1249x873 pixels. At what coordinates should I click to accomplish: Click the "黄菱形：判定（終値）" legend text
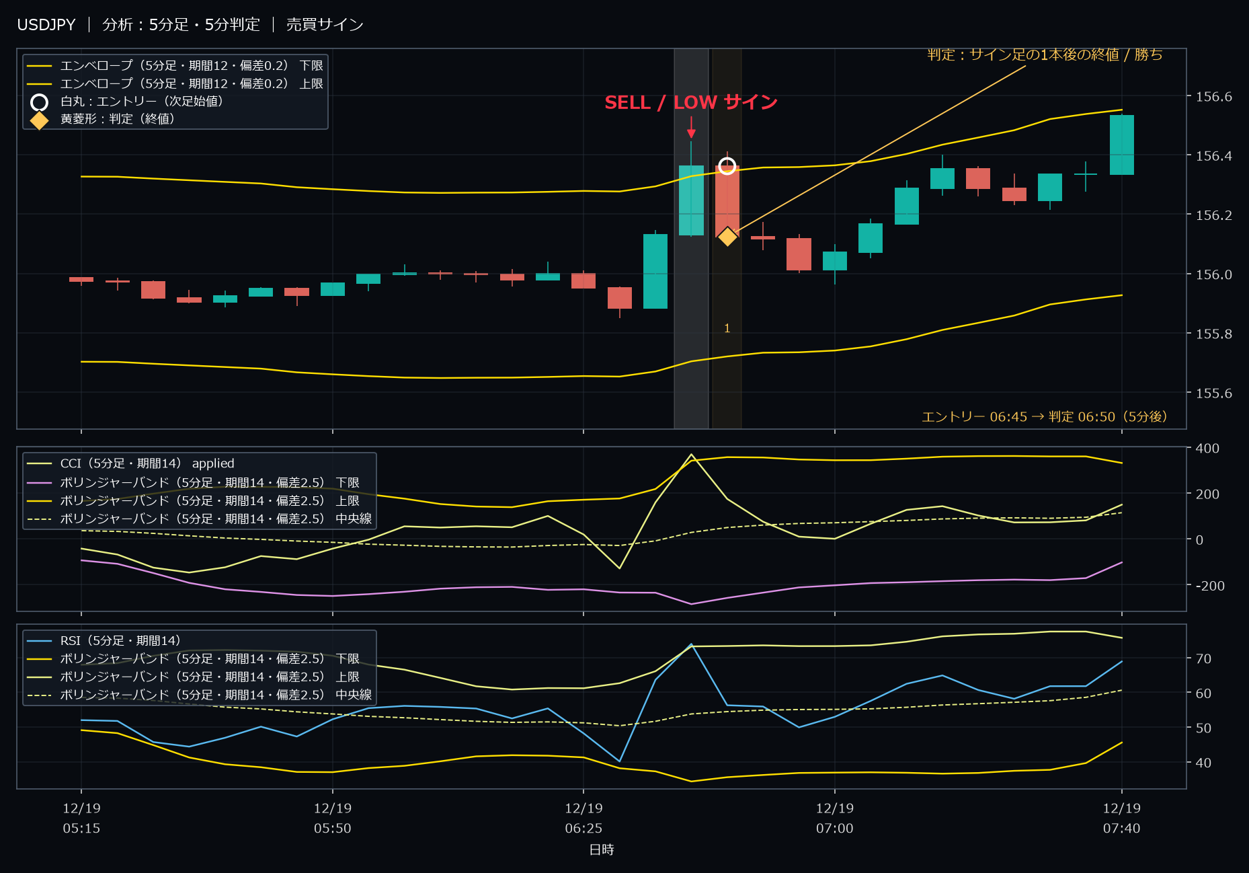pyautogui.click(x=118, y=119)
